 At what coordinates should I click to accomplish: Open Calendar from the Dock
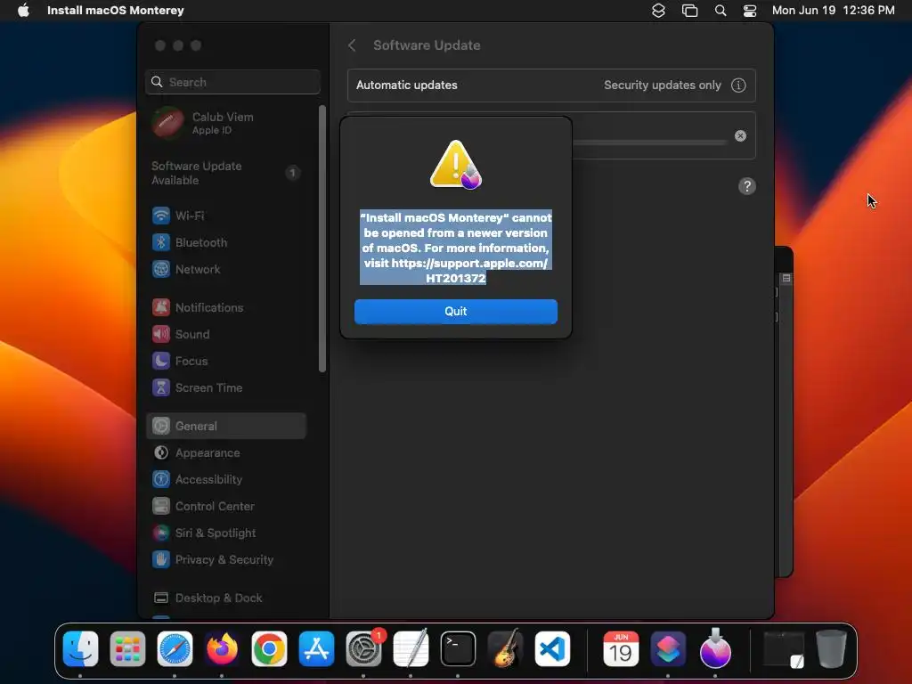(x=621, y=648)
